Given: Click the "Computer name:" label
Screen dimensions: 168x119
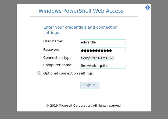Looking at the screenshot, I should coord(58,65).
